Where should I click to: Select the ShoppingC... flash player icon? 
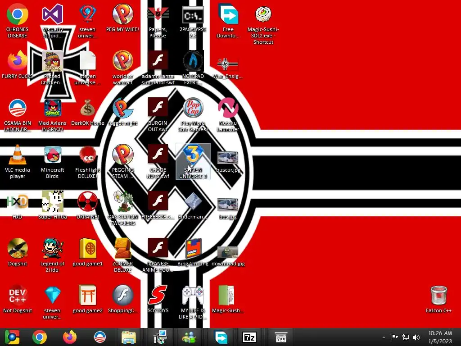[x=122, y=299]
